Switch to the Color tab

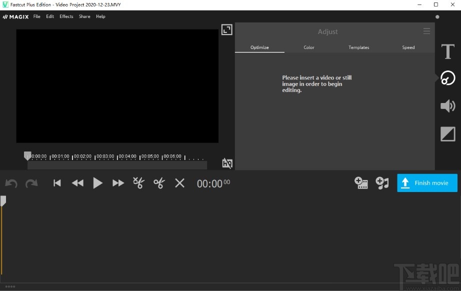tap(308, 47)
